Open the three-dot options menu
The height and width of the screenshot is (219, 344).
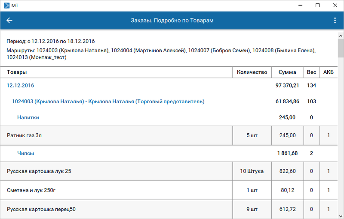[x=335, y=21]
